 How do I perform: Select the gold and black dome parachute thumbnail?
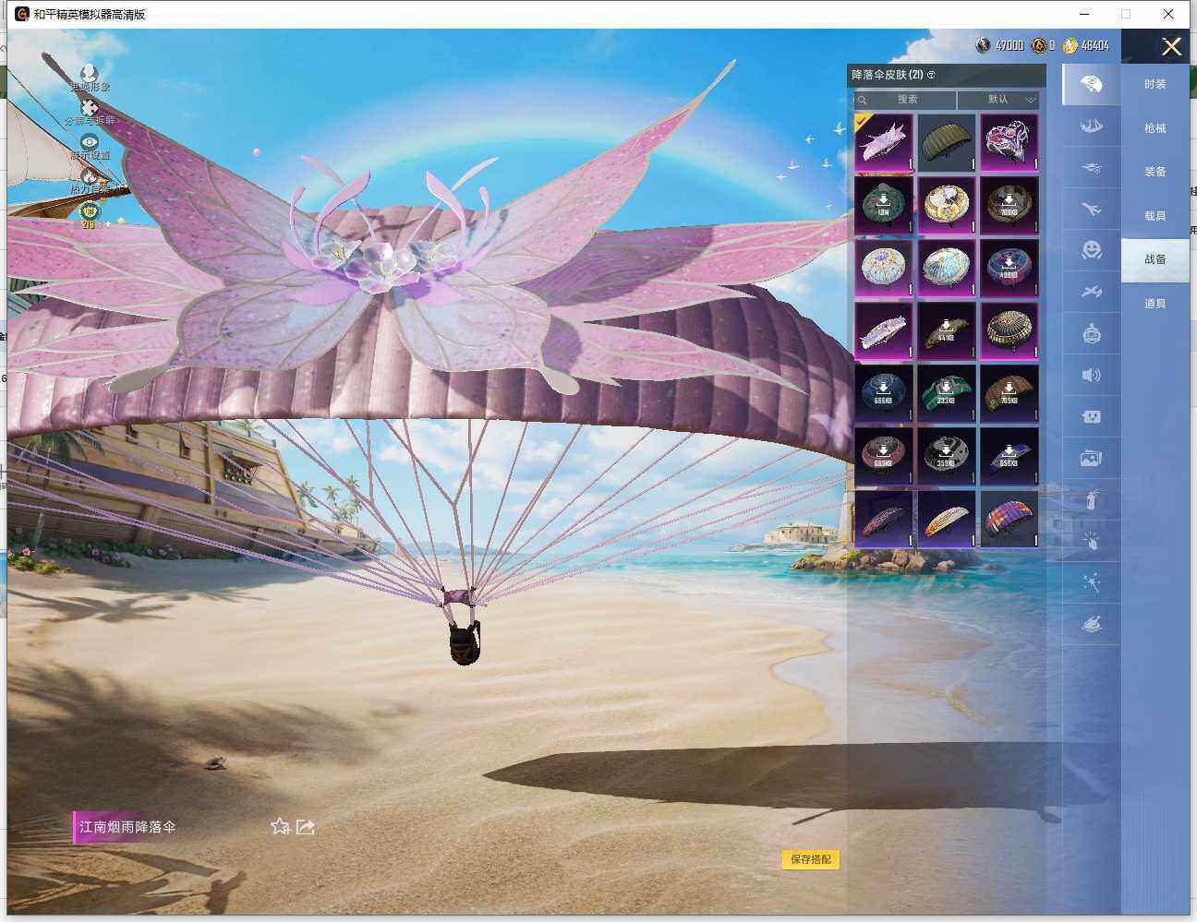[x=1010, y=330]
